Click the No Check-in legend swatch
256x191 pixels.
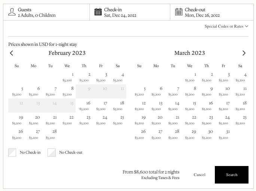click(12, 152)
